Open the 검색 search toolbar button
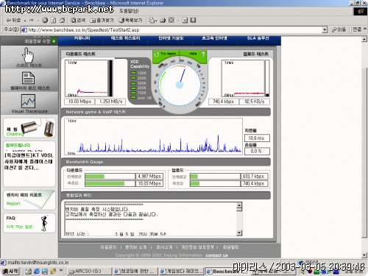Screen dimensions: 368x276 pyautogui.click(x=77, y=21)
